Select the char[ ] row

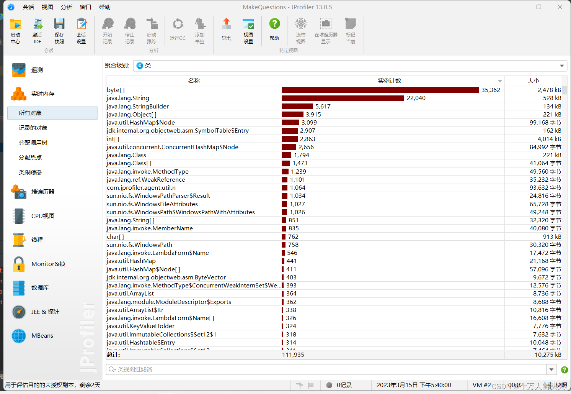click(334, 237)
